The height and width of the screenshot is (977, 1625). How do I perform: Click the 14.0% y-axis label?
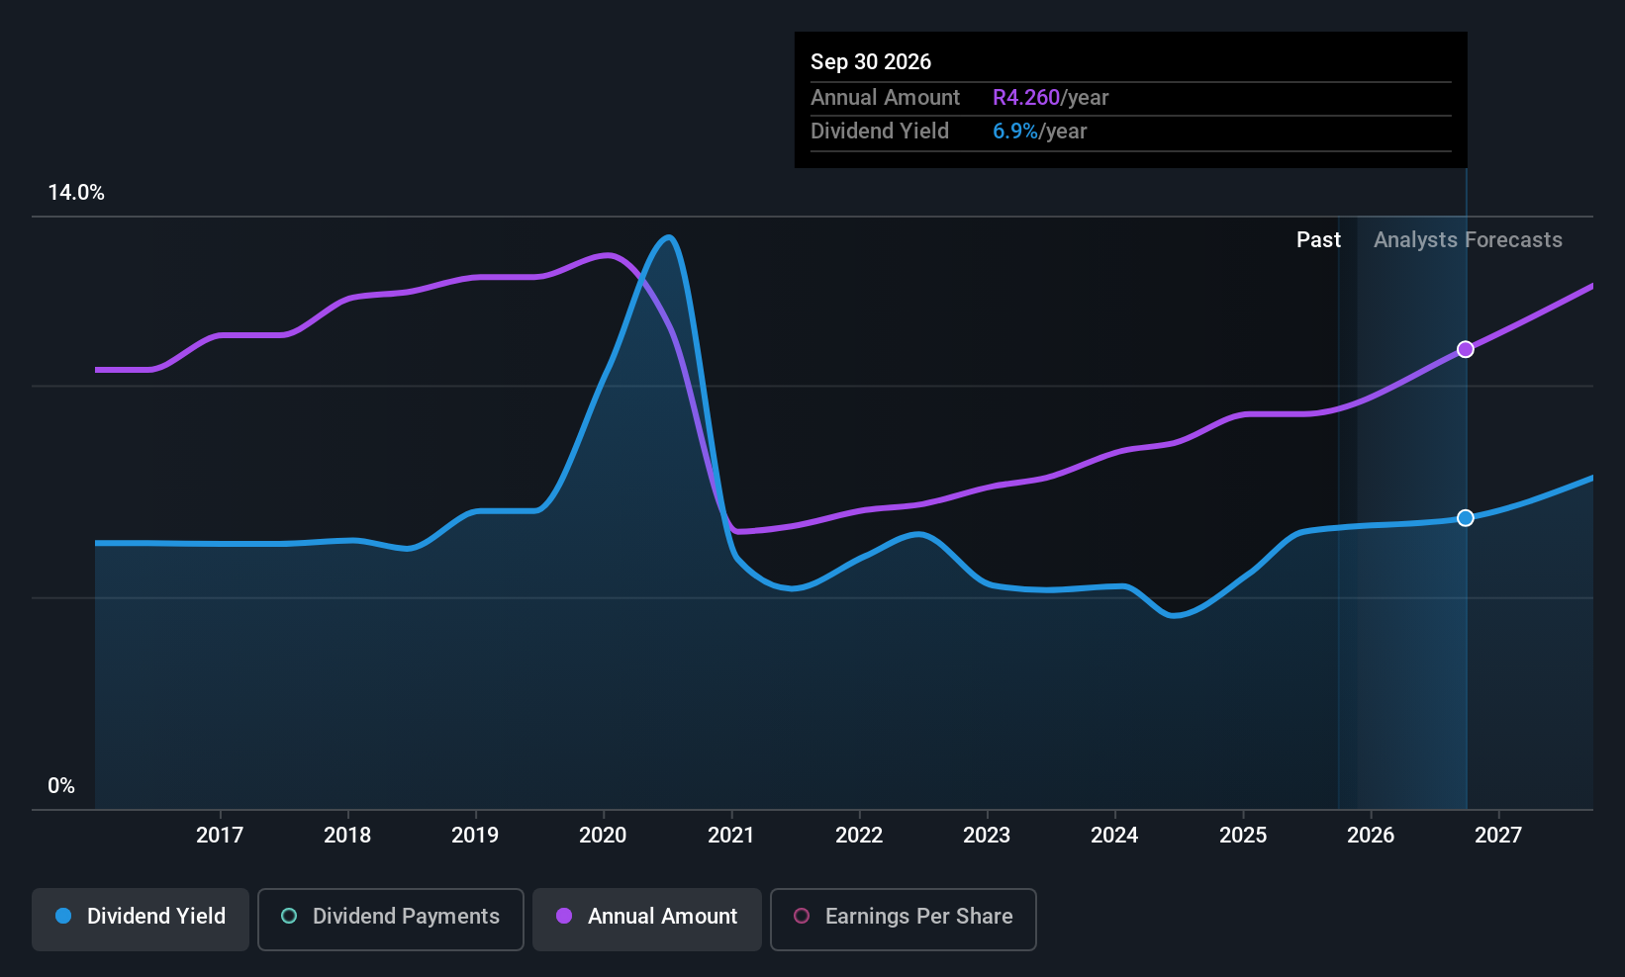click(76, 193)
